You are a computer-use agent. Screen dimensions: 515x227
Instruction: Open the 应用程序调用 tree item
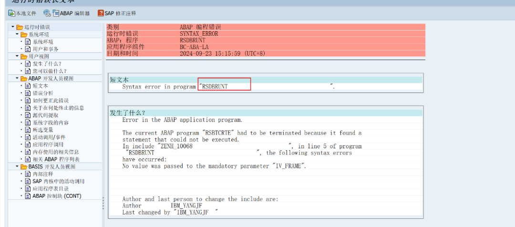(48, 144)
